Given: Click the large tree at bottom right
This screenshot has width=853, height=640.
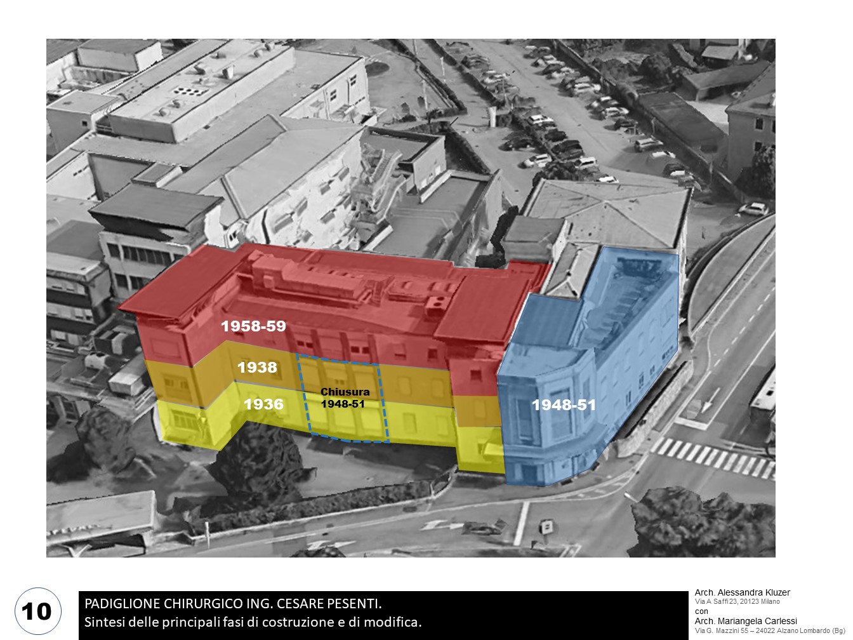Looking at the screenshot, I should pos(698,521).
